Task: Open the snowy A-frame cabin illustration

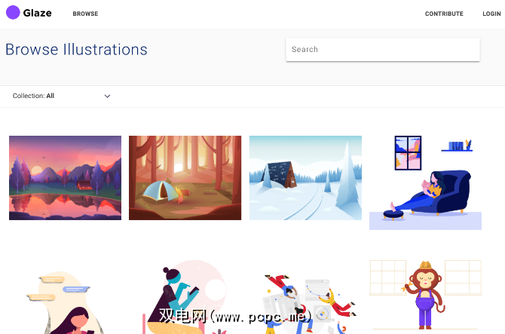Action: (x=305, y=178)
